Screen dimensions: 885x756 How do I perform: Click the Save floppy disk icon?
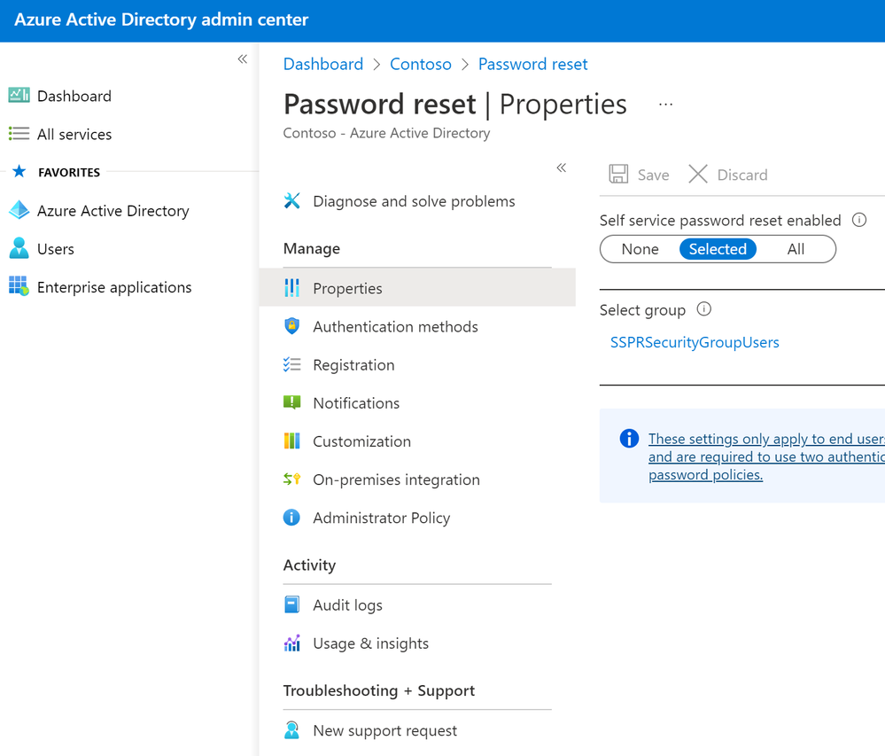(618, 174)
